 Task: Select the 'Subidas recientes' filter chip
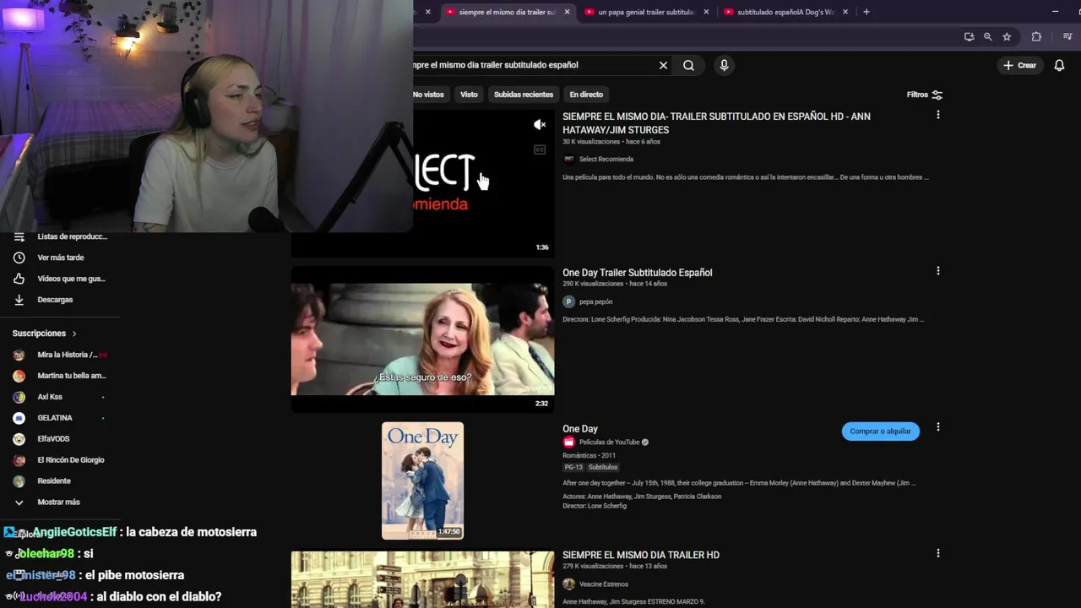524,95
